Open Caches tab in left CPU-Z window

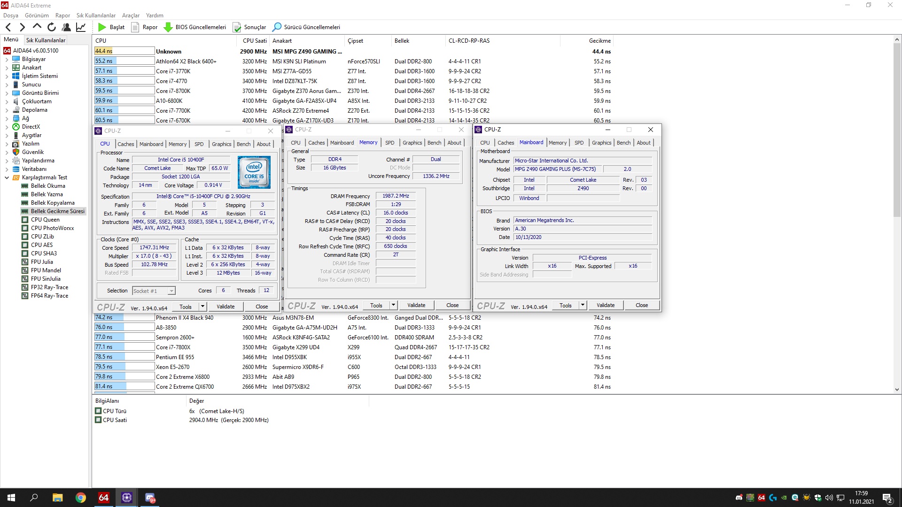click(x=125, y=144)
